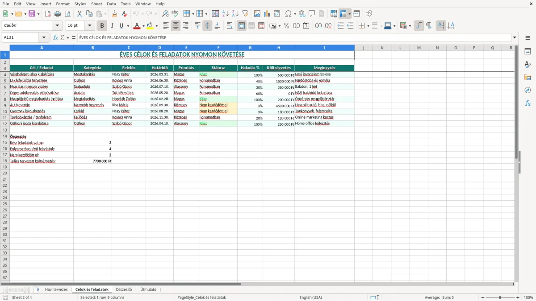Expand the formula bar

coord(515,38)
